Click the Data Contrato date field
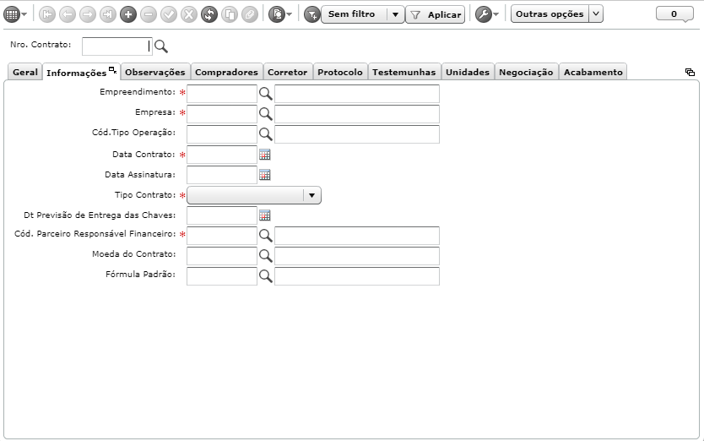The height and width of the screenshot is (441, 704). [x=222, y=155]
